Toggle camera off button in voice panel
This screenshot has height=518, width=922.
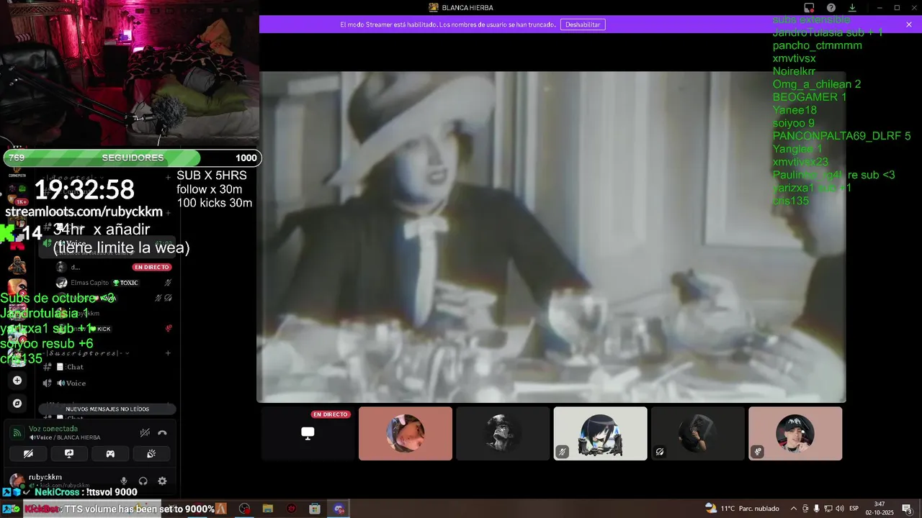(28, 454)
